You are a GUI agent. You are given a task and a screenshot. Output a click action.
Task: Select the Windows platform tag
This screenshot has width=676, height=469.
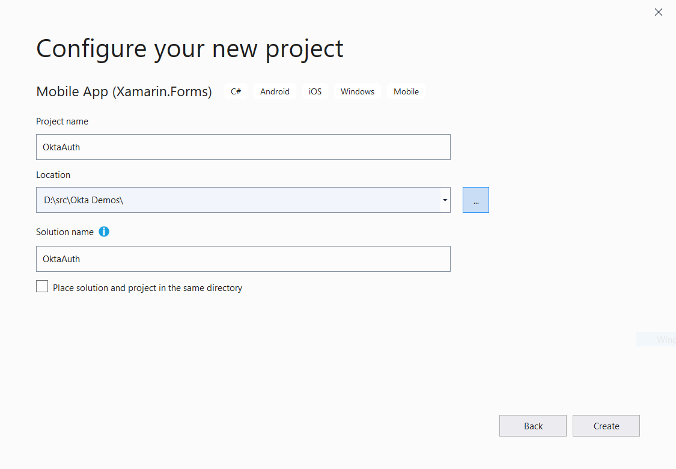click(x=358, y=91)
